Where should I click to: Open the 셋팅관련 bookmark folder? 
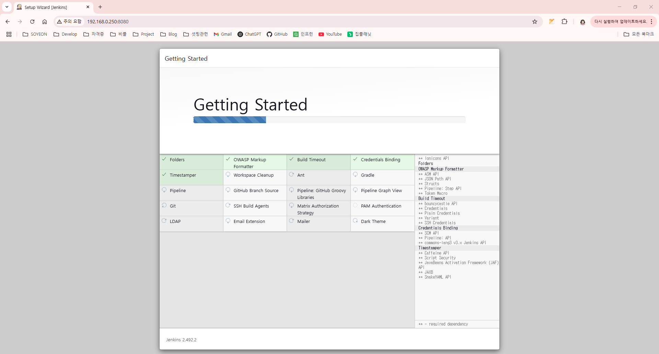[196, 34]
